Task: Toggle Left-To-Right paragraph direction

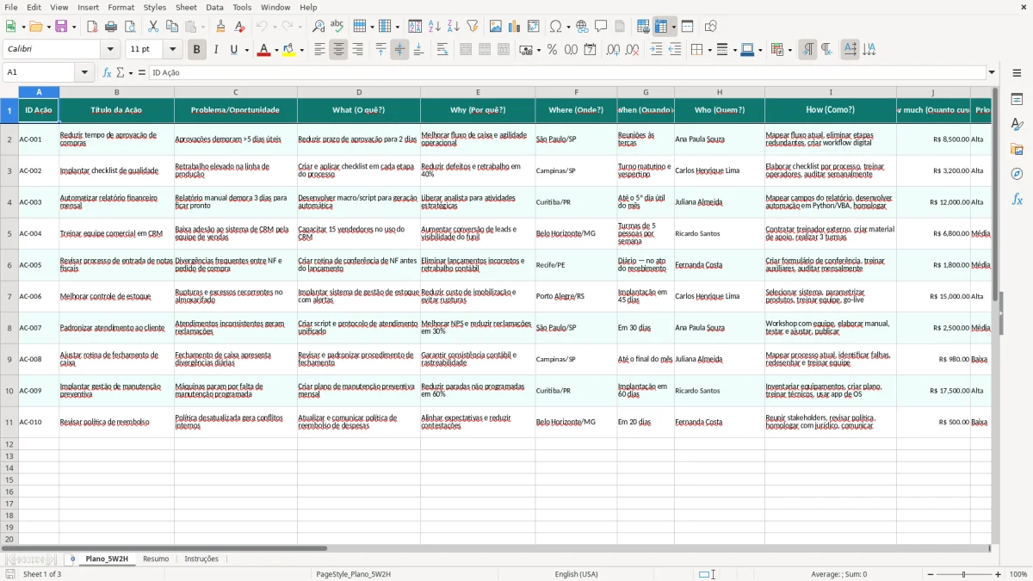Action: click(807, 50)
